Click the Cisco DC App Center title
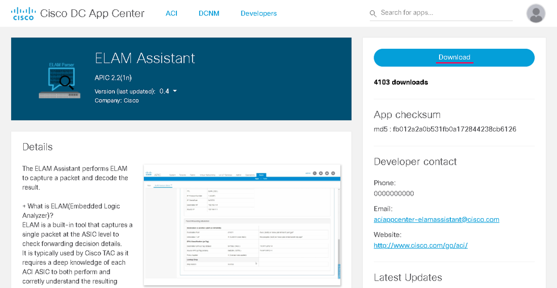 pyautogui.click(x=92, y=13)
